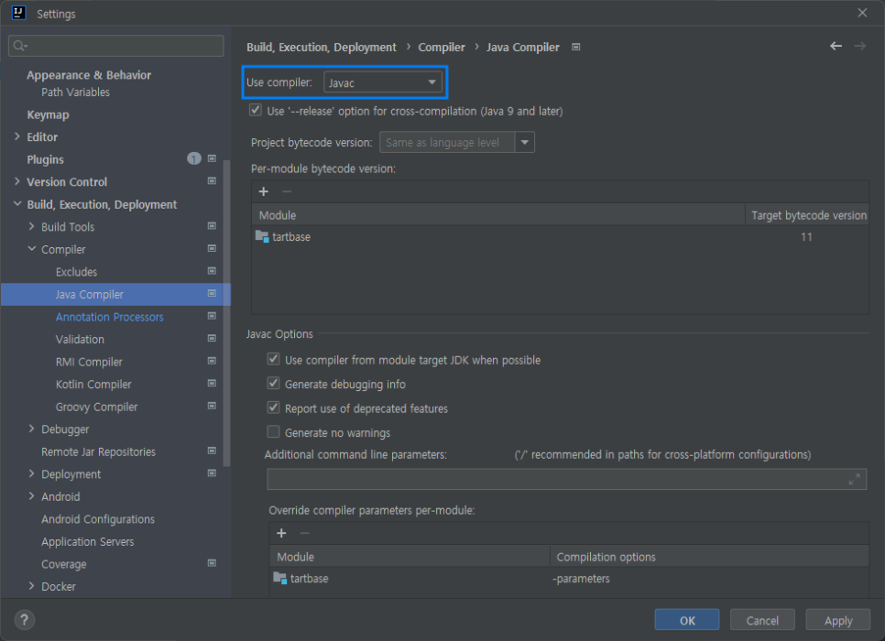
Task: Uncheck Generate debugging info
Action: (x=273, y=384)
